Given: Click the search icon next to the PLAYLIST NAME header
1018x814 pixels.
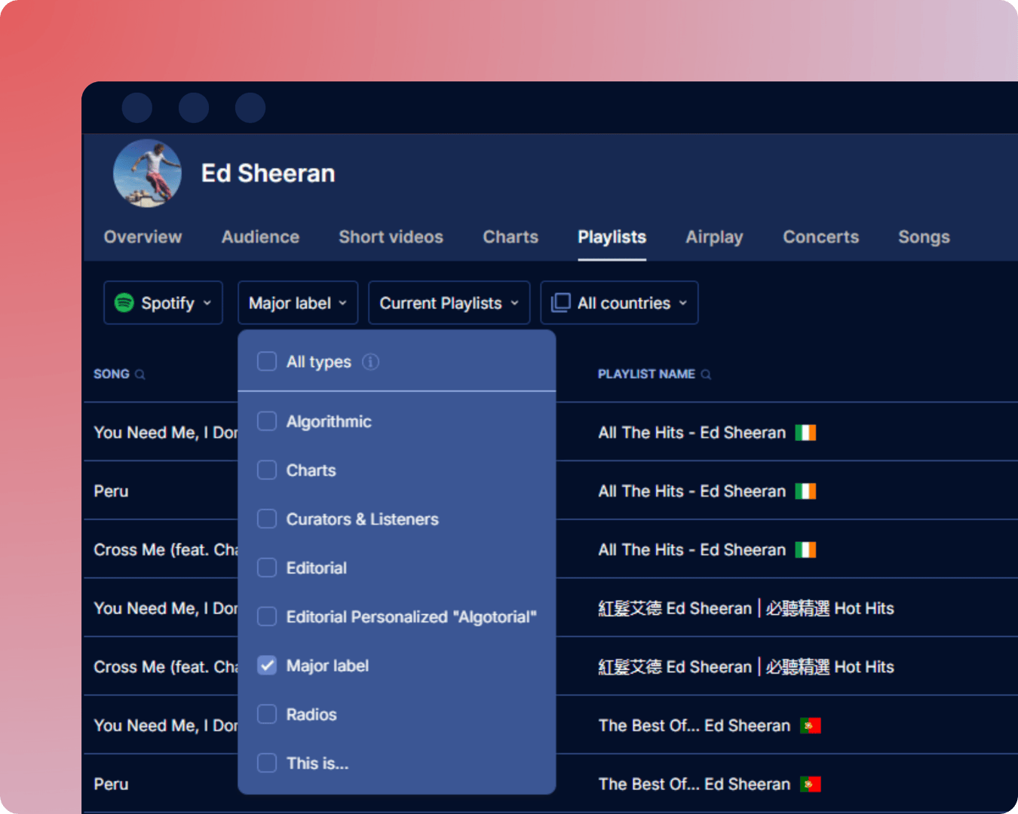Looking at the screenshot, I should 706,375.
